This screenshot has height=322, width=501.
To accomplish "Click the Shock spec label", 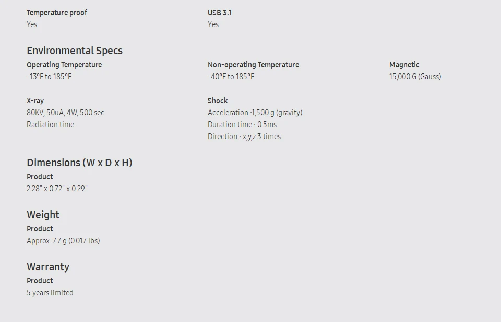I will 218,101.
